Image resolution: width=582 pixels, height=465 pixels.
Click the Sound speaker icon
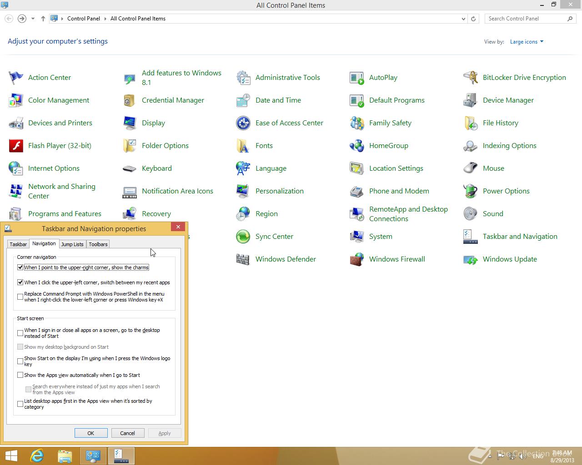[471, 214]
